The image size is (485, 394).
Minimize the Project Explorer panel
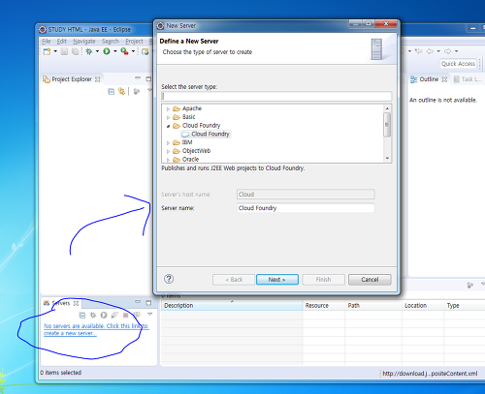pyautogui.click(x=138, y=77)
